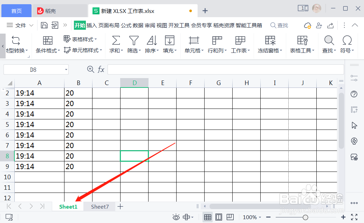
Task: Click the sidebar settings sliders icon
Action: 354,78
